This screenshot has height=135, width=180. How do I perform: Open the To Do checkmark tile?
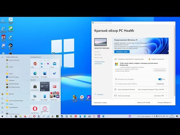pyautogui.click(x=54, y=73)
